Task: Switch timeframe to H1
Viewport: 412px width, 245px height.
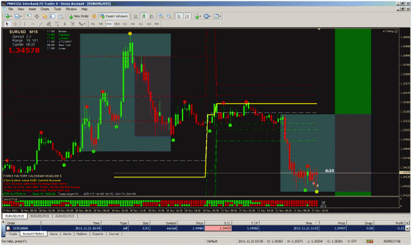Action: coord(125,24)
